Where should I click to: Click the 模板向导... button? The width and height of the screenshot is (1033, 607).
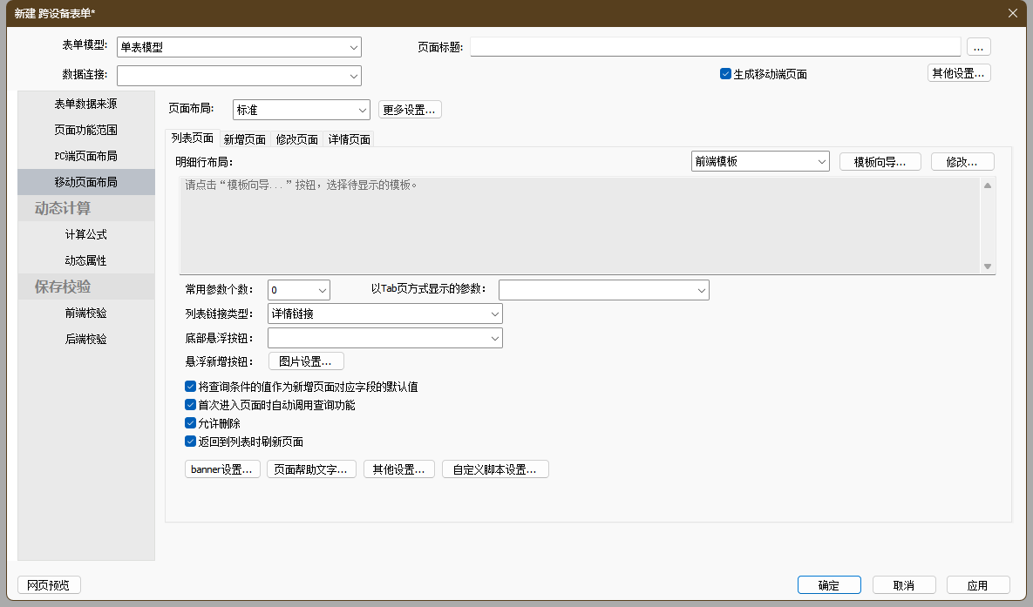(x=880, y=161)
